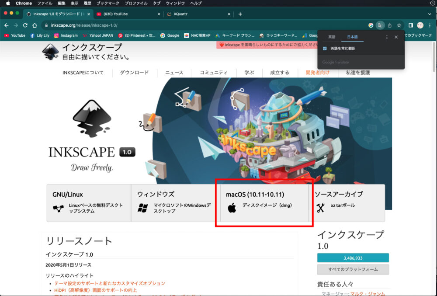Toggle the 英語を常に翻訳 checkbox
This screenshot has width=437, height=296.
pos(325,49)
